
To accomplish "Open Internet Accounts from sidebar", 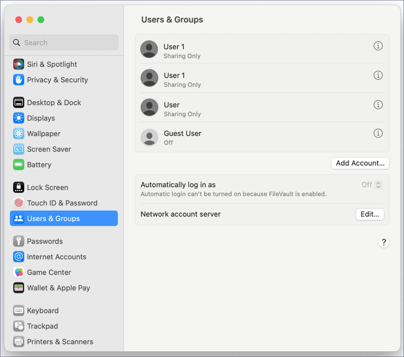I will (56, 256).
